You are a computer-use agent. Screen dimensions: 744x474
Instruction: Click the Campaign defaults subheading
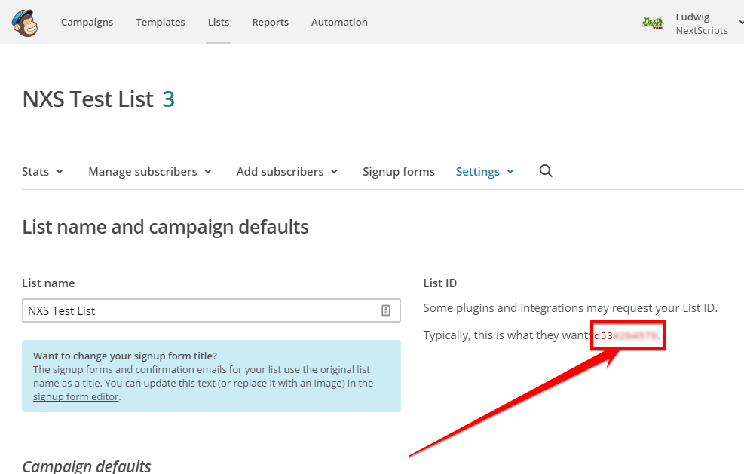click(87, 466)
